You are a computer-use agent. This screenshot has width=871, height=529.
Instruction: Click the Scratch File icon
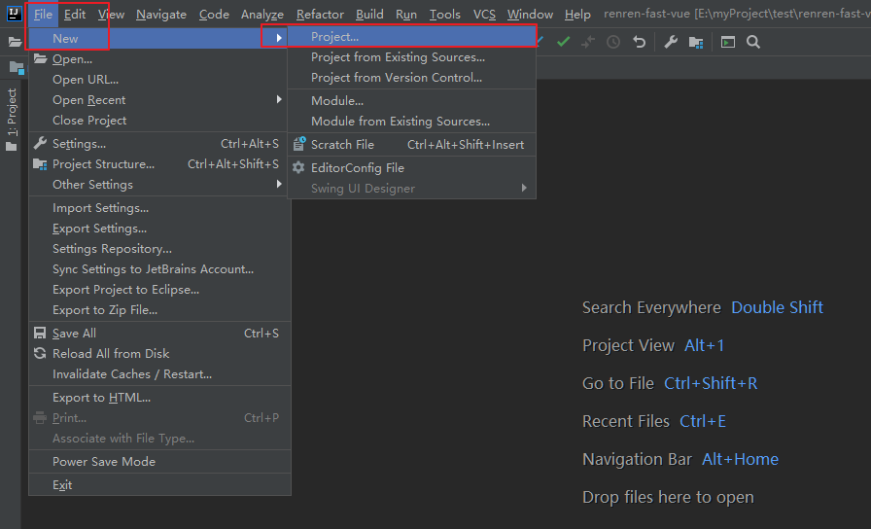[x=298, y=144]
